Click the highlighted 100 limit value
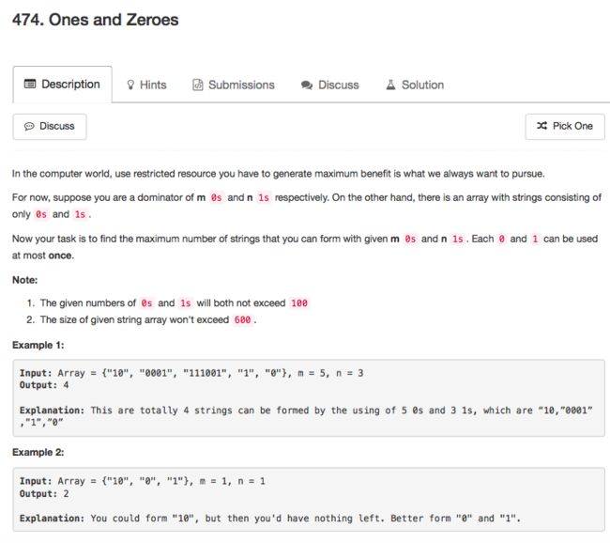610x543 pixels. coord(299,303)
